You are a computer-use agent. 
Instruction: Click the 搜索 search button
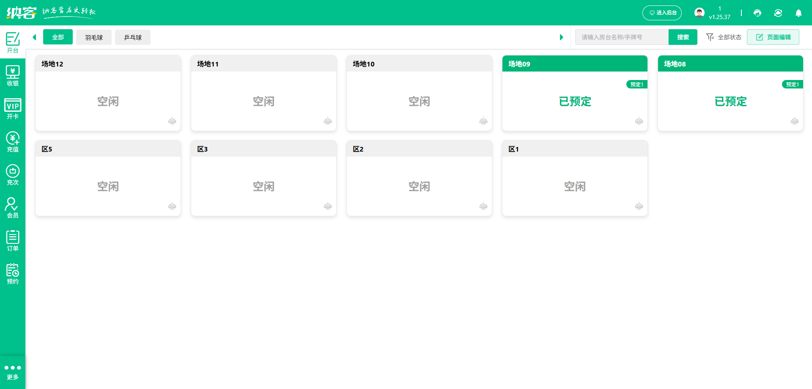[x=683, y=37]
